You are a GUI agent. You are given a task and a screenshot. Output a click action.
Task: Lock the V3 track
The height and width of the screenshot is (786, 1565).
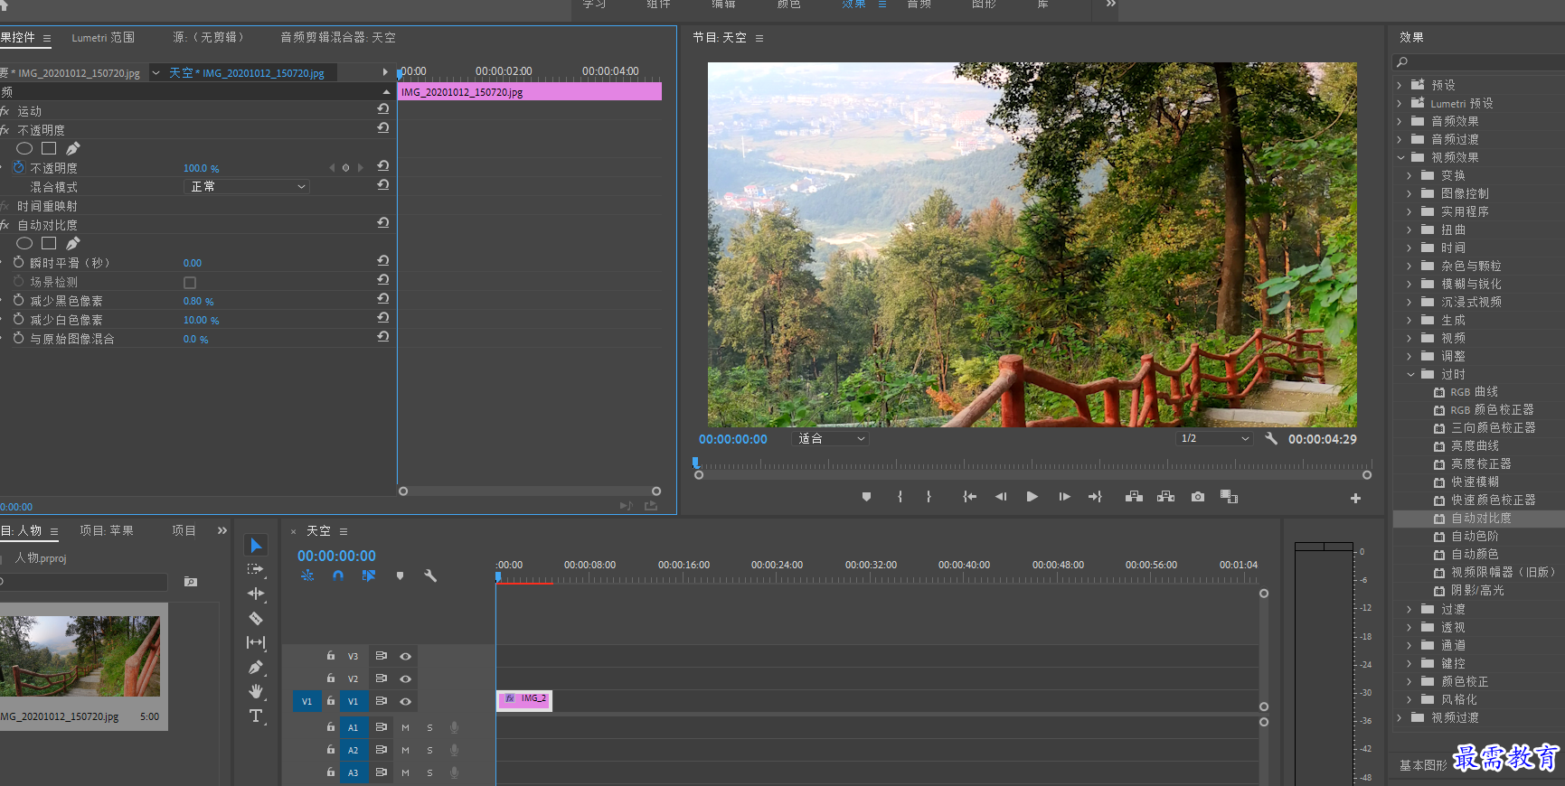pos(331,656)
